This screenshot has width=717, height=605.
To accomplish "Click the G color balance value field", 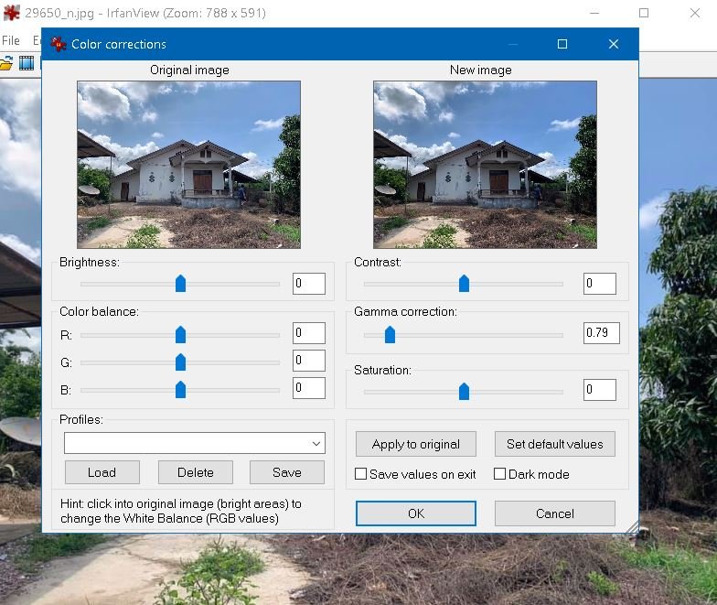I will pyautogui.click(x=309, y=361).
